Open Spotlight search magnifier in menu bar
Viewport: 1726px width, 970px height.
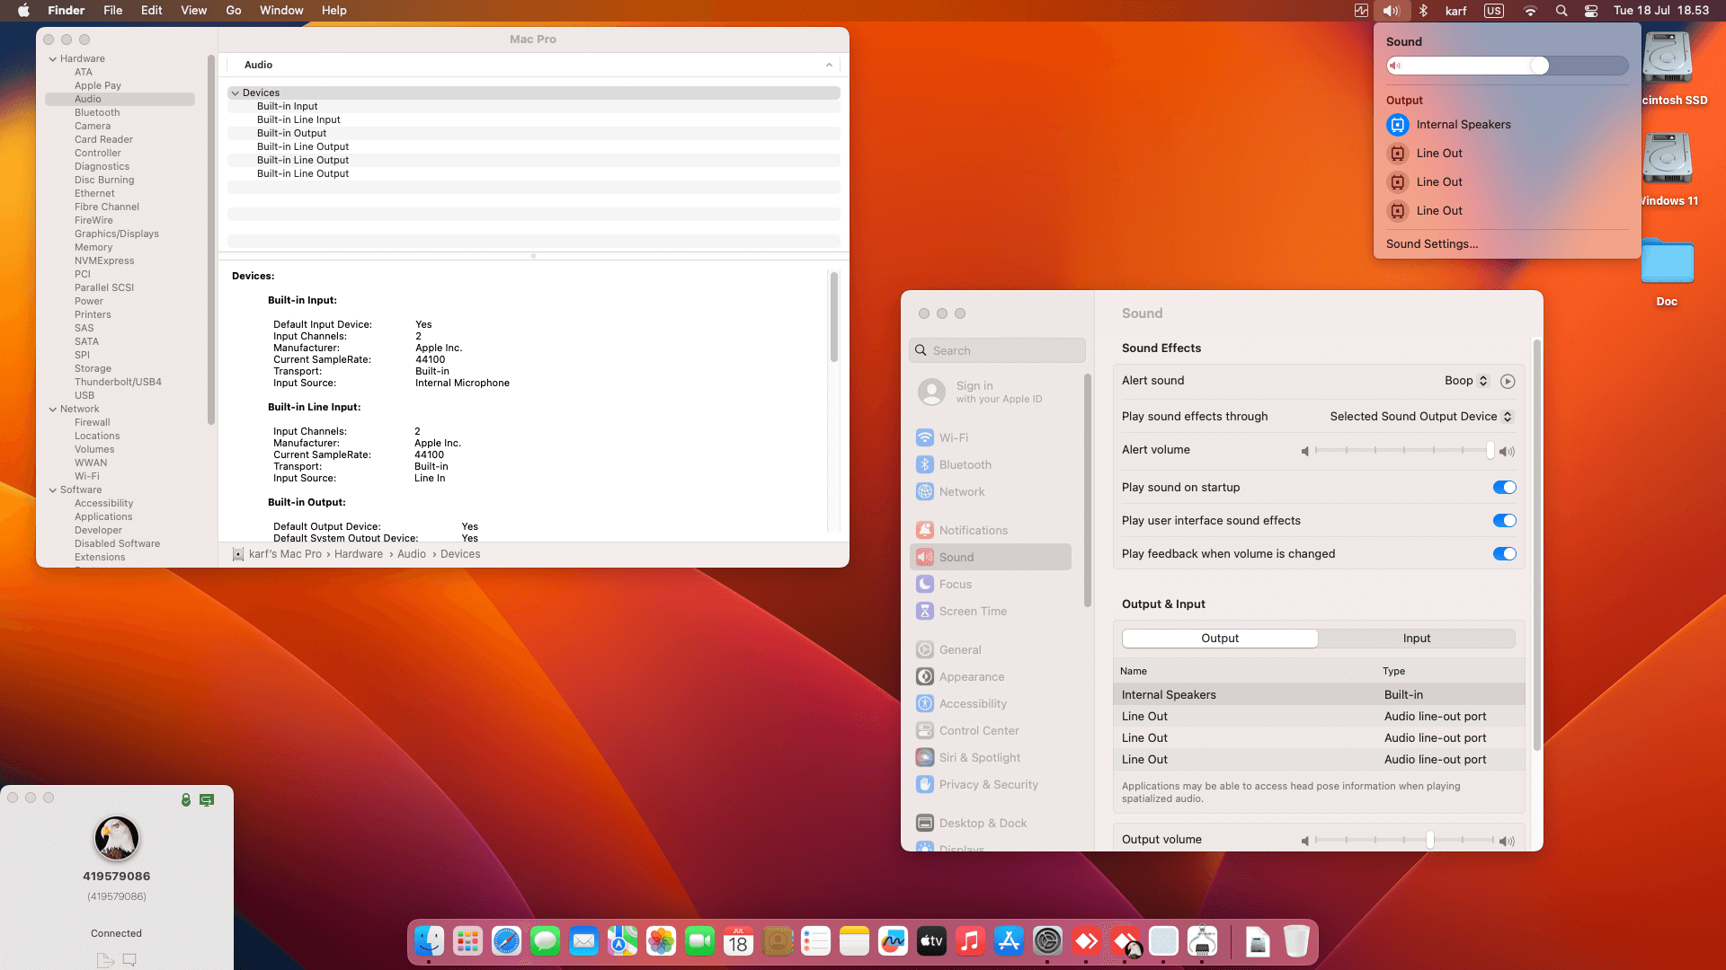tap(1561, 11)
